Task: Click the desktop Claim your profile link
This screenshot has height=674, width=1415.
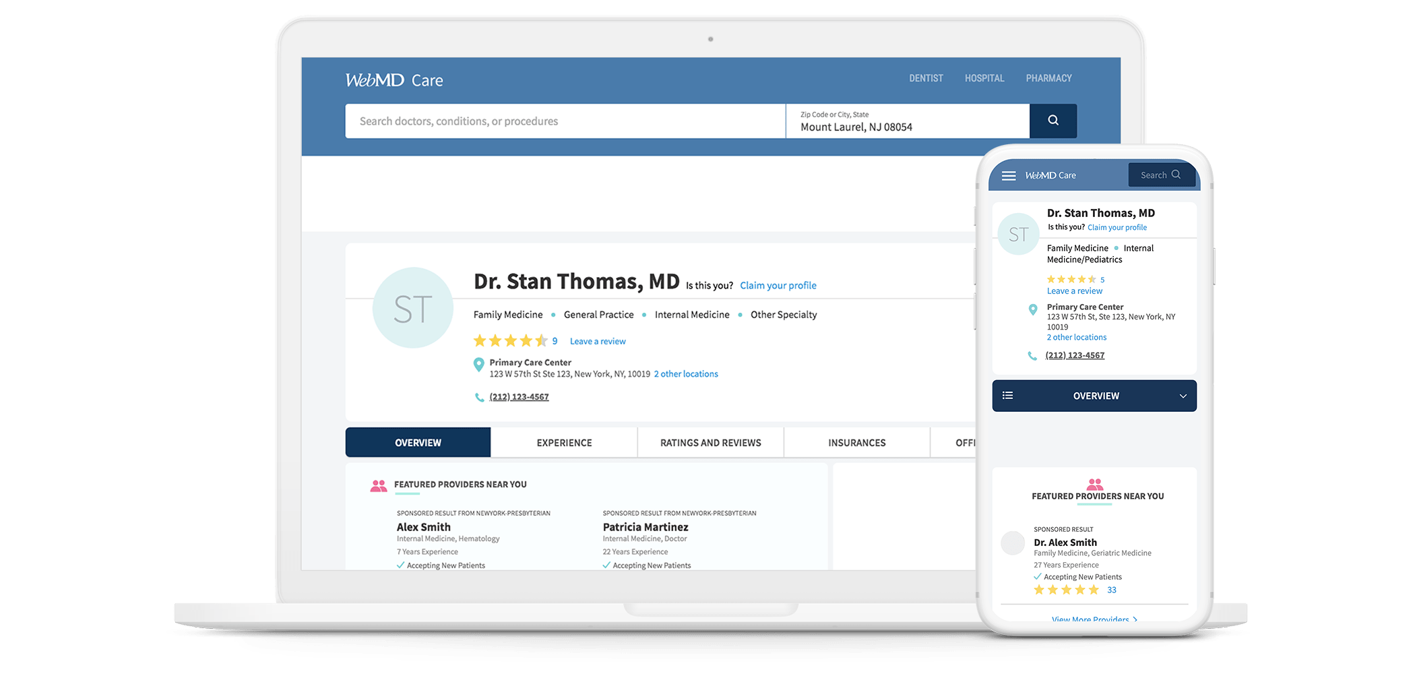Action: [778, 286]
